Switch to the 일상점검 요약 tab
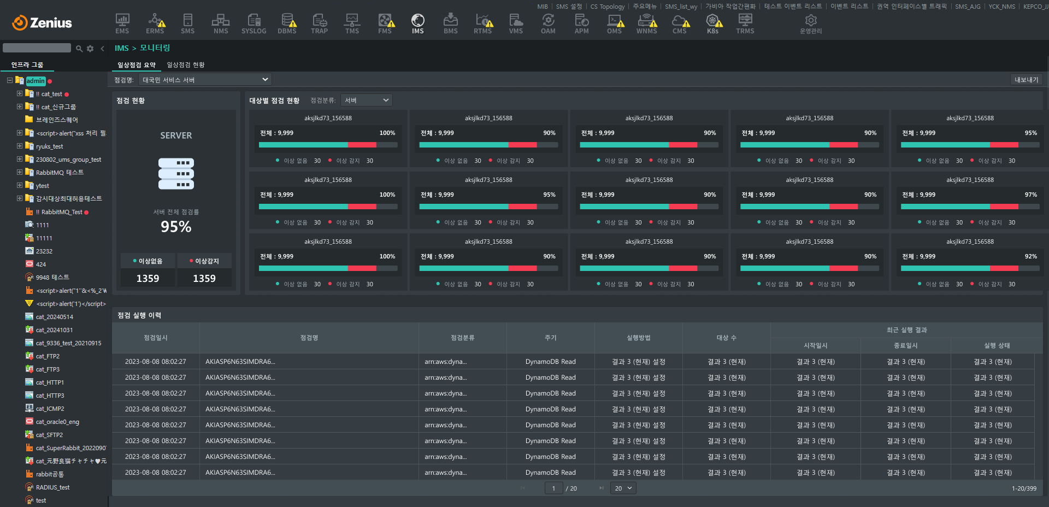This screenshot has height=507, width=1049. tap(137, 65)
